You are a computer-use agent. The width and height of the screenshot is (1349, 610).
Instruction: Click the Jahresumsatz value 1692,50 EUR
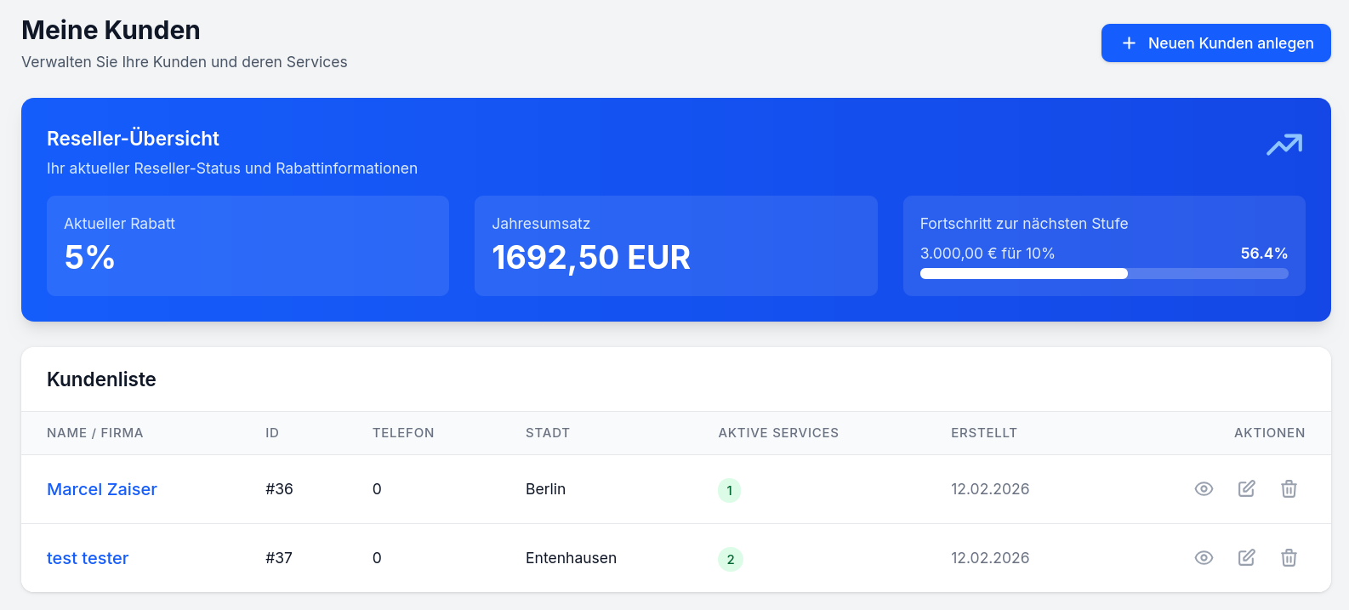(591, 258)
